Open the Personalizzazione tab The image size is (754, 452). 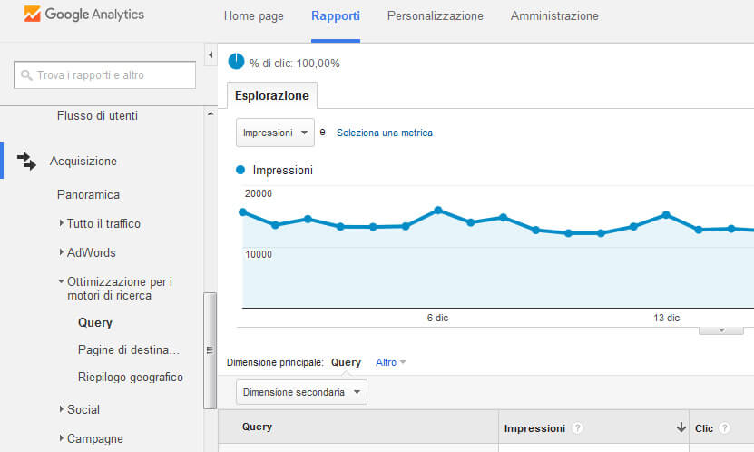436,15
